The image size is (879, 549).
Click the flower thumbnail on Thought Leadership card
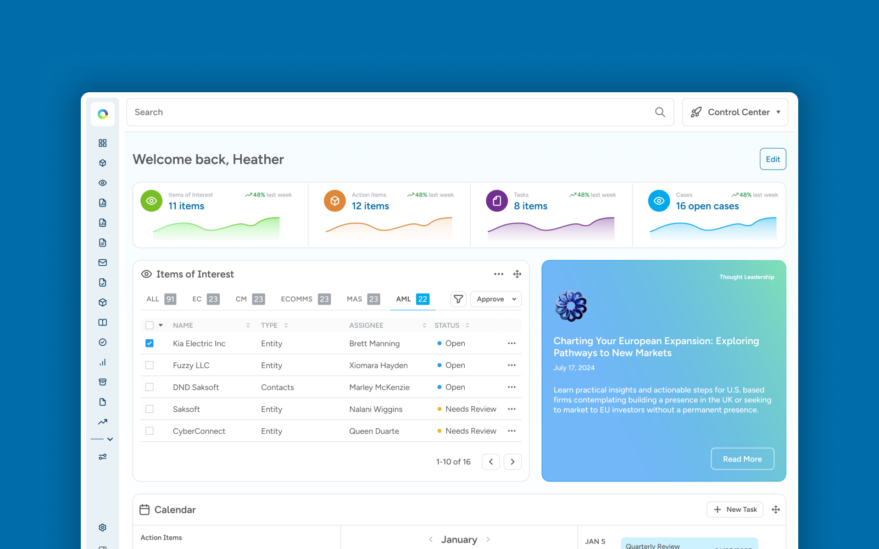pos(571,306)
